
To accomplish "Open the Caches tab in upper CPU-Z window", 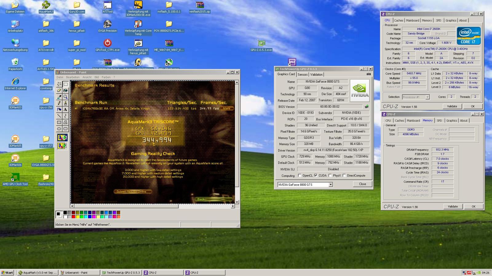I will (x=399, y=21).
